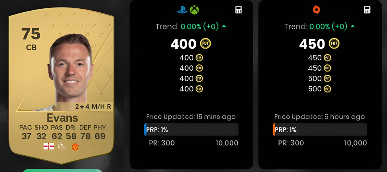Click the Manchester United club crest
Screen dimensions: 387x172
[x=75, y=147]
